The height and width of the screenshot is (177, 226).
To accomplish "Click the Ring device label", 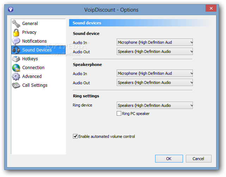I will tap(83, 105).
